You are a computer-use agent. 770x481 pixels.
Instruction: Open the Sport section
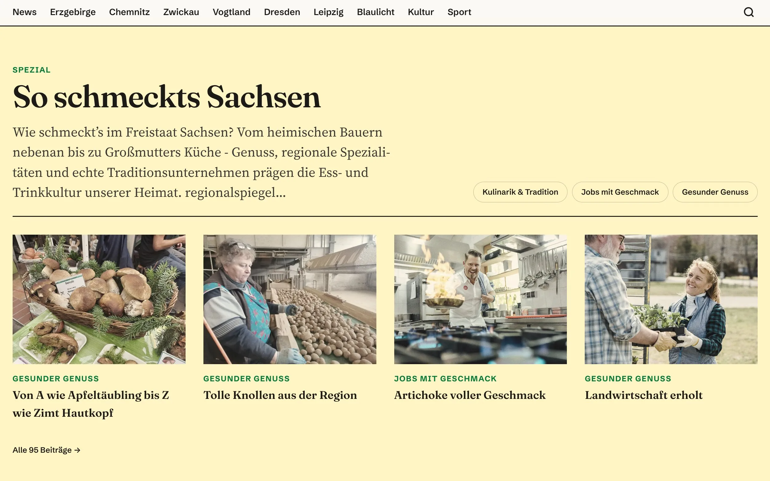(459, 12)
